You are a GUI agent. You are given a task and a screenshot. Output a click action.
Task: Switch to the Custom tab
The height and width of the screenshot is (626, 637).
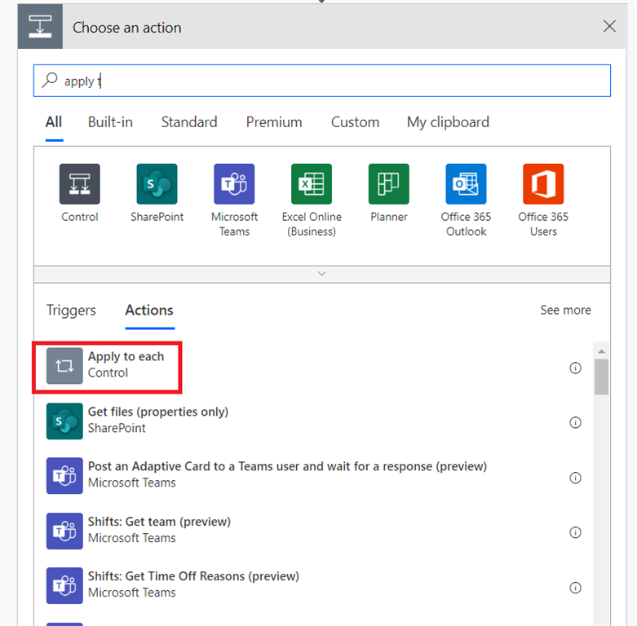click(355, 122)
